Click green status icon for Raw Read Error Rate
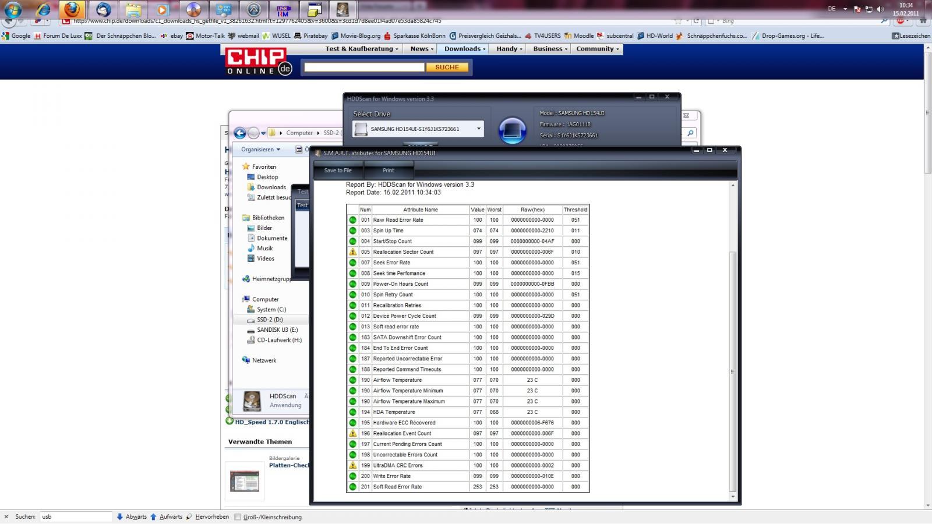Screen dimensions: 932x524 [352, 220]
